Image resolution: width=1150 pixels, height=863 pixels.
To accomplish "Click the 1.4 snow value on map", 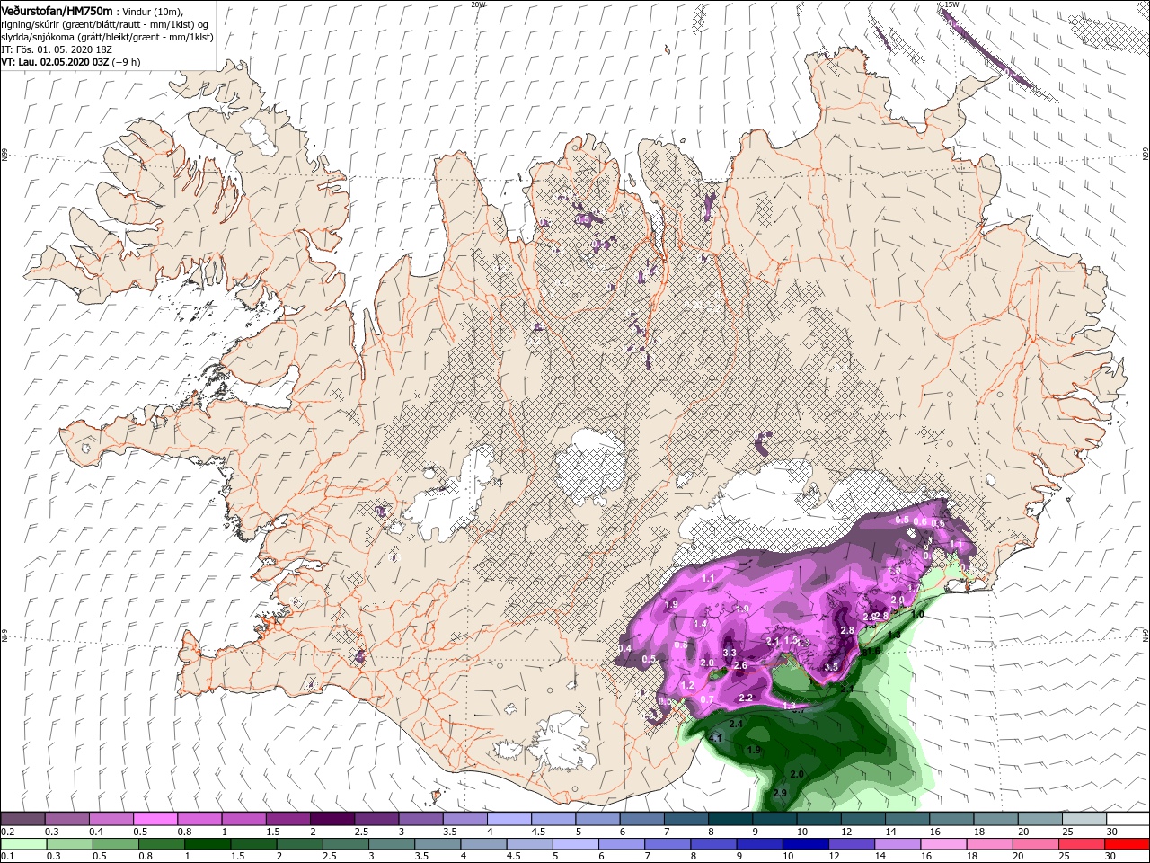I will [x=701, y=624].
